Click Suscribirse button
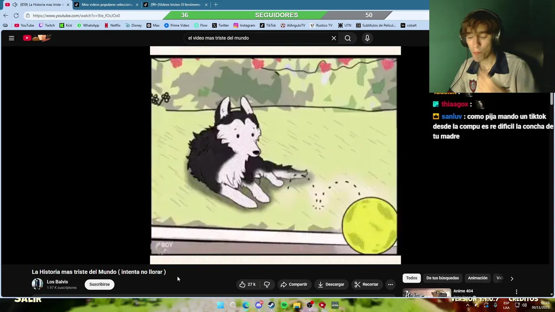Viewport: 555px width, 312px height. tap(99, 284)
